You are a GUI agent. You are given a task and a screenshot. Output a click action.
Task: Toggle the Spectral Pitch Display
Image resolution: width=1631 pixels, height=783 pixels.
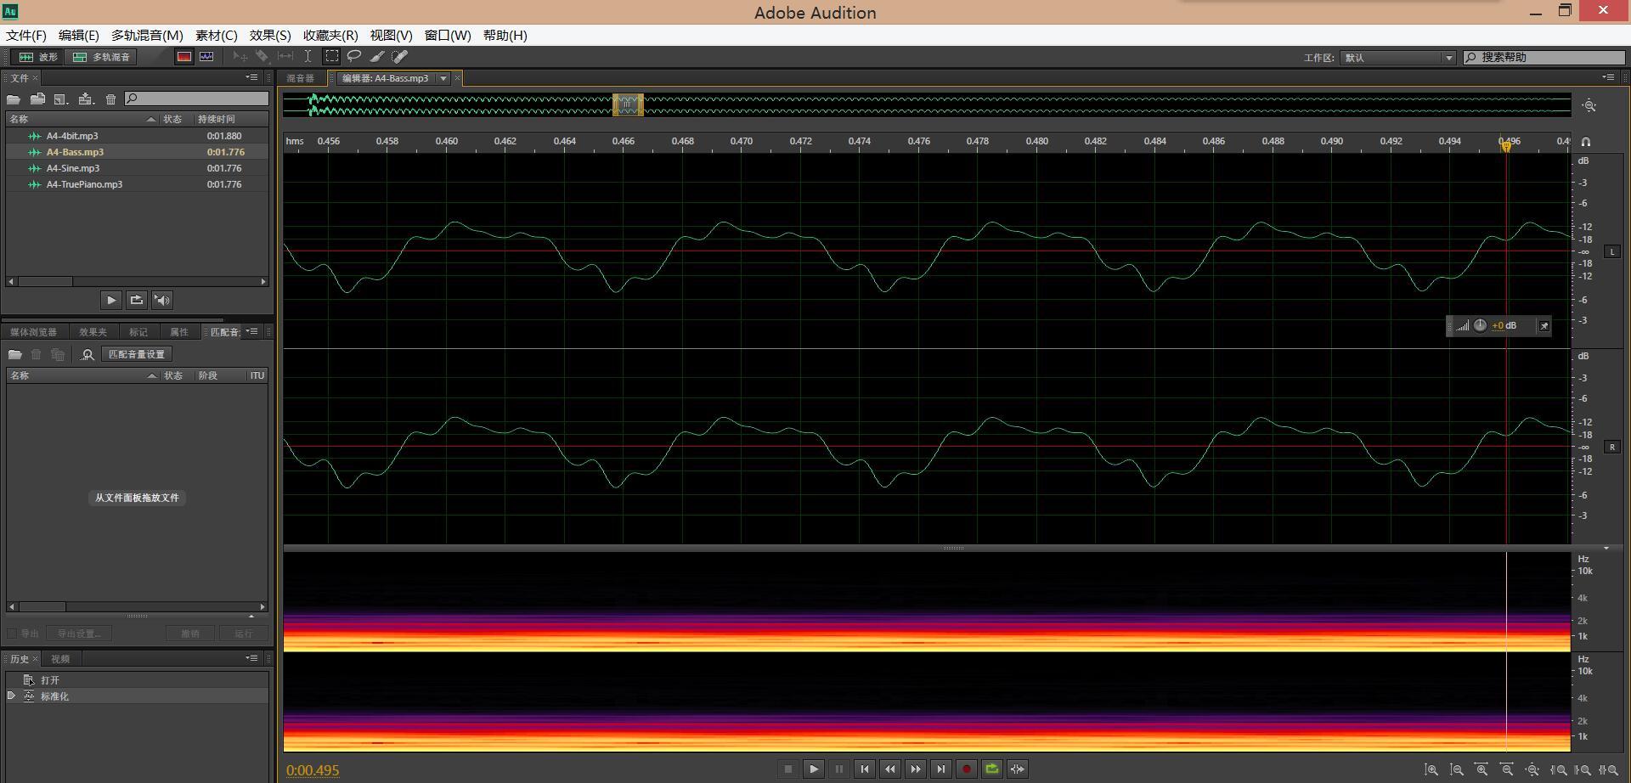(x=206, y=57)
